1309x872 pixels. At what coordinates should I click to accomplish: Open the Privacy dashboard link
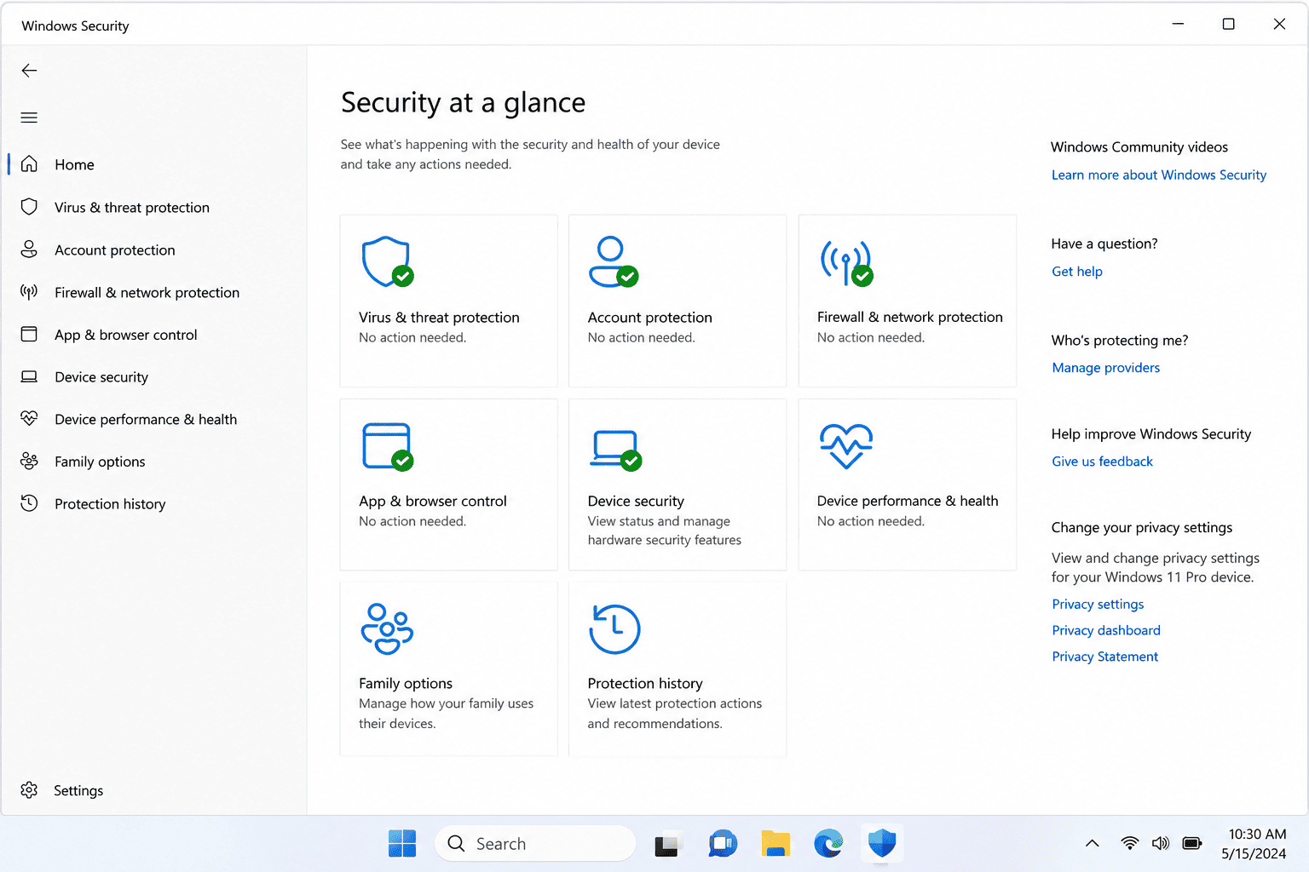coord(1106,630)
